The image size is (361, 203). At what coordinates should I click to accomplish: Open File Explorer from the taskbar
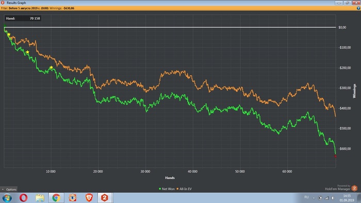[40, 198]
